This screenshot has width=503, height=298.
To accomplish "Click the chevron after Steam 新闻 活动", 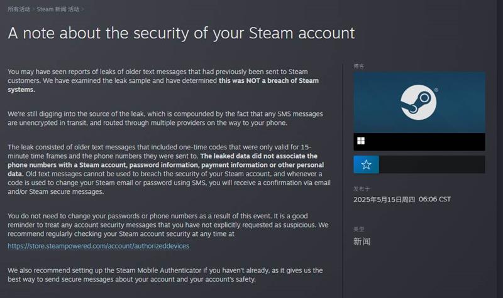I will [82, 9].
